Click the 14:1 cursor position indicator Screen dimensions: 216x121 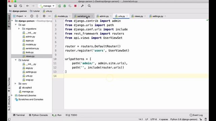(x=141, y=119)
